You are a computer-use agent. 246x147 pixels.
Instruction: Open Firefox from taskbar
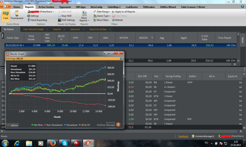pyautogui.click(x=53, y=143)
